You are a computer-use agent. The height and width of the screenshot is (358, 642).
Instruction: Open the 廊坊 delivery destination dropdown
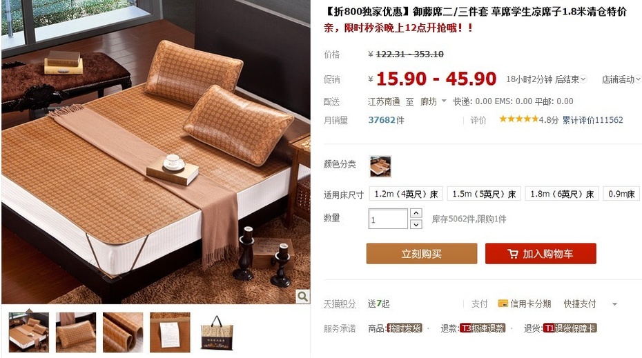click(434, 101)
